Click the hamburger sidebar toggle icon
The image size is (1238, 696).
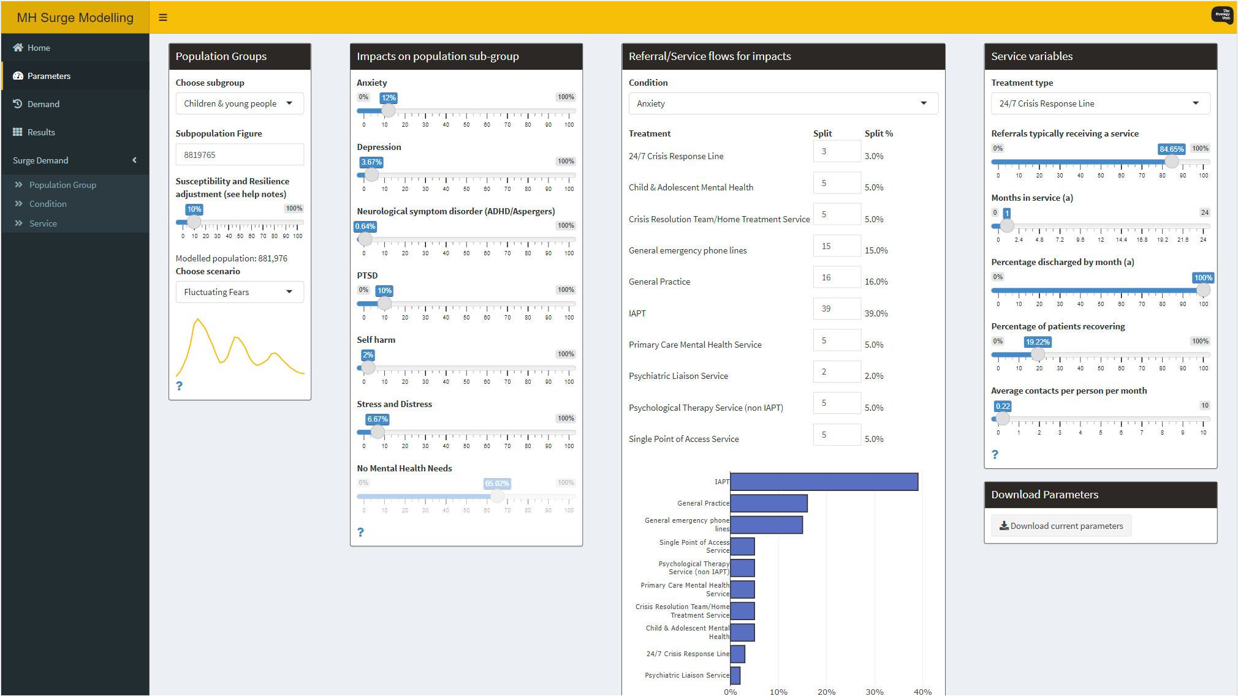coord(163,17)
